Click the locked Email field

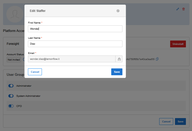coord(72,59)
